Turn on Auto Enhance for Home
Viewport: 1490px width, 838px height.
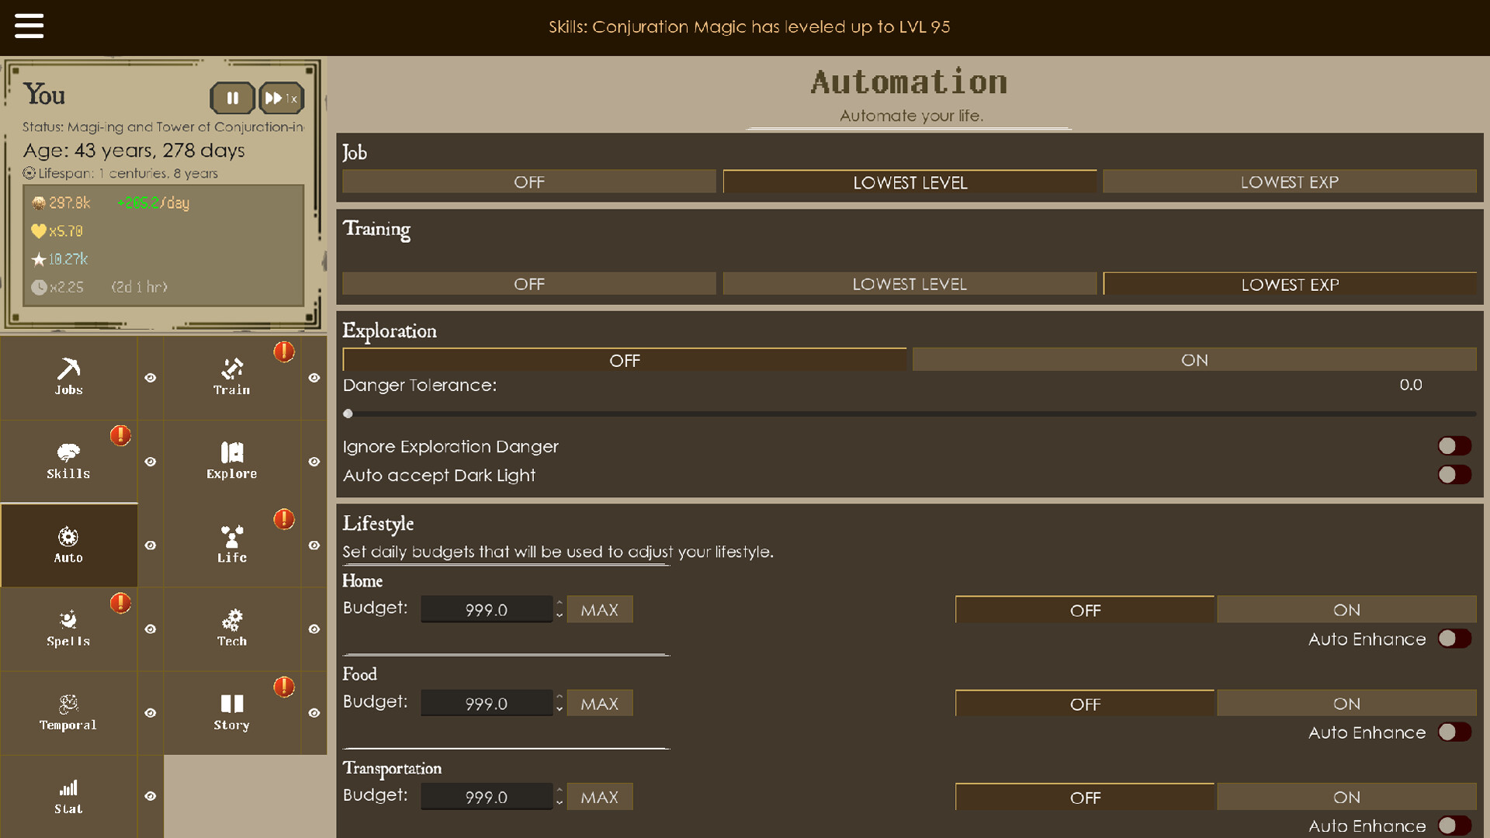(x=1454, y=639)
